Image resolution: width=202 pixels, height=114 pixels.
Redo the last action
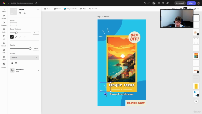coord(149,3)
